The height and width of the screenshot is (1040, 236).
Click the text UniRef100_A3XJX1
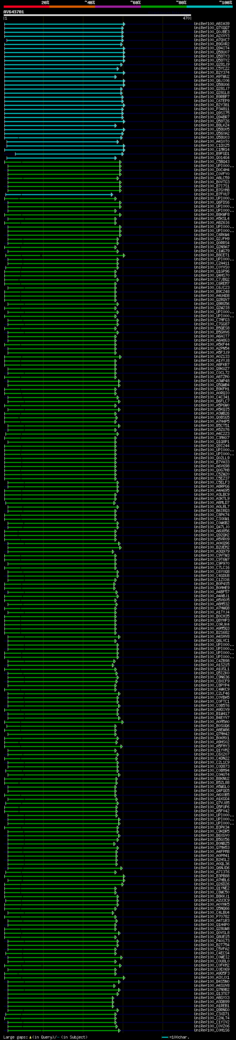pyautogui.click(x=212, y=977)
